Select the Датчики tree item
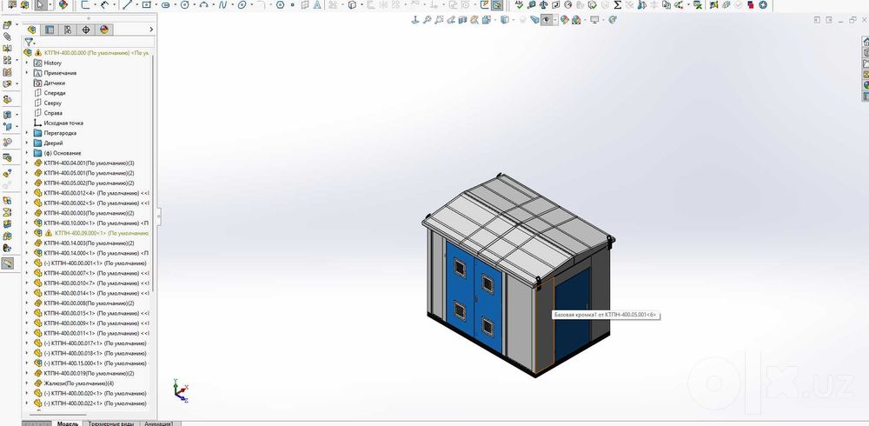869x426 pixels. [x=54, y=83]
